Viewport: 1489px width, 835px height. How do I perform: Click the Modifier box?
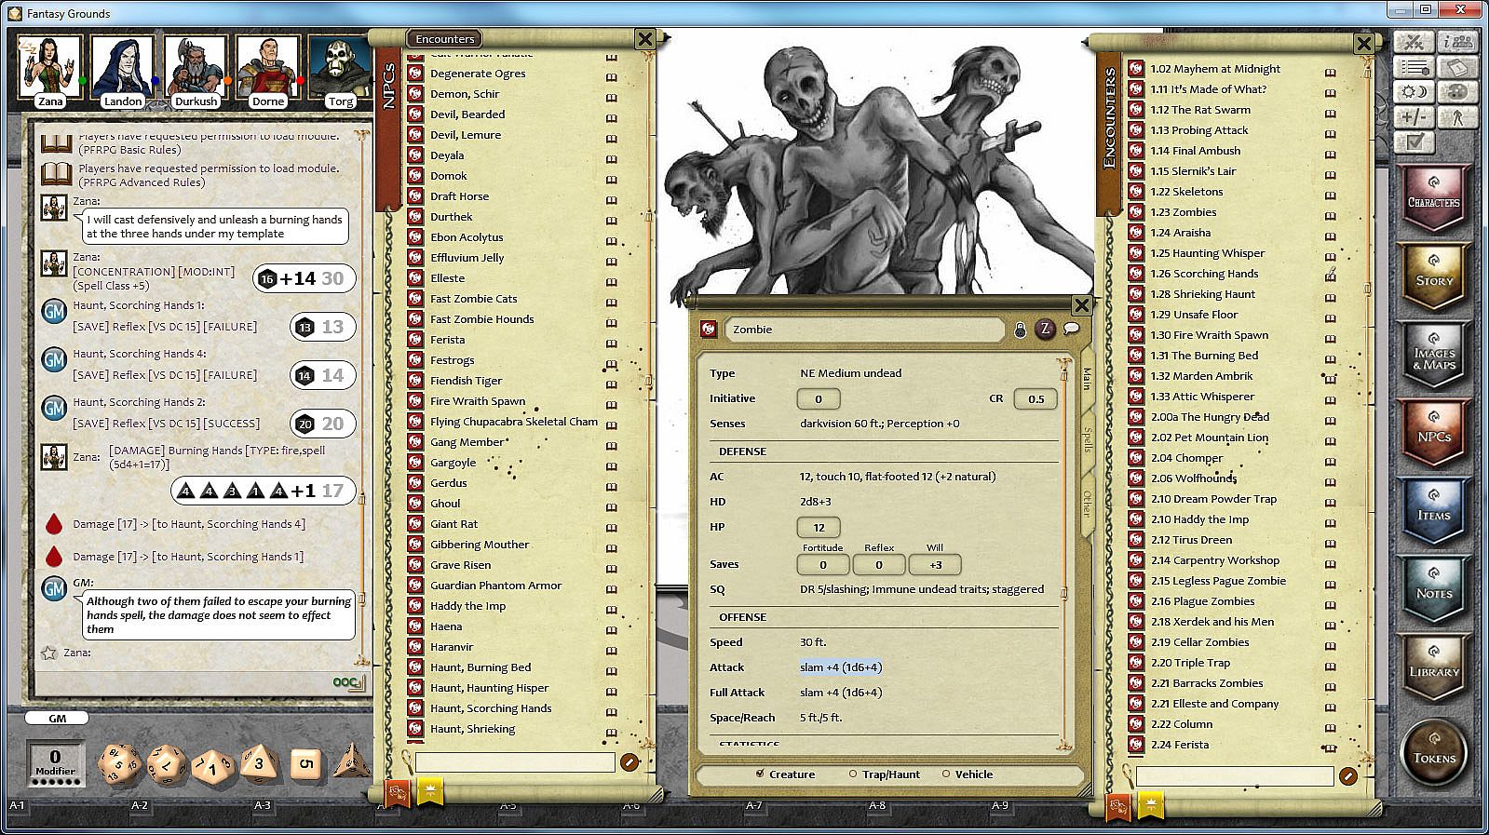pos(55,763)
